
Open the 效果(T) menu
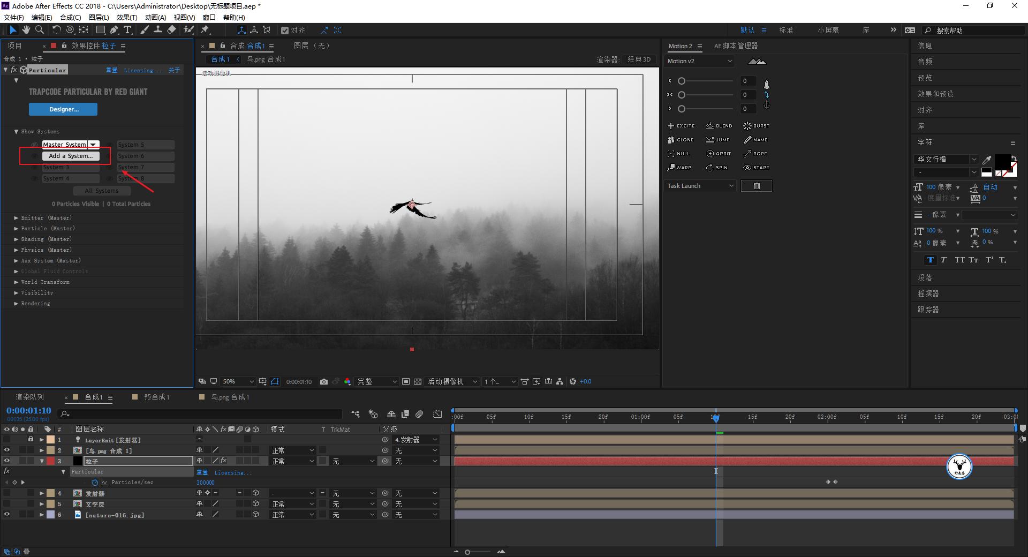pos(126,17)
